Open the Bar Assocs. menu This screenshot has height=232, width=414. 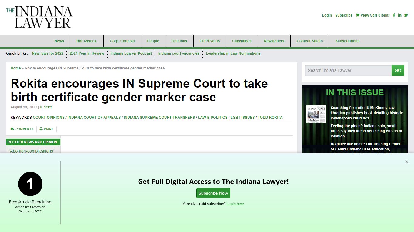point(87,41)
